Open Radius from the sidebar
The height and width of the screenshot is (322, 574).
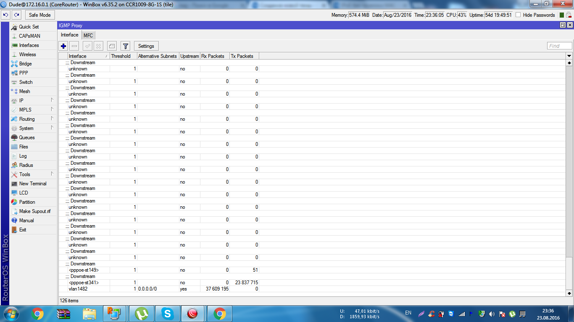click(33, 165)
